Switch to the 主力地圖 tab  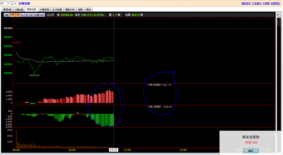click(57, 9)
